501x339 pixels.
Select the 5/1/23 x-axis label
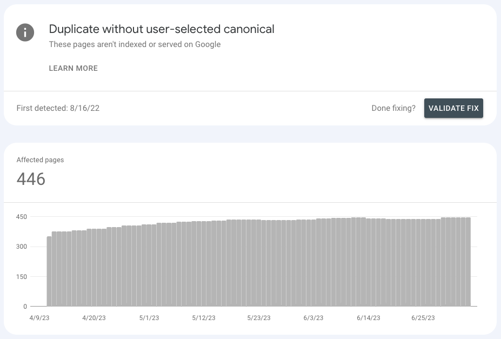pos(149,318)
